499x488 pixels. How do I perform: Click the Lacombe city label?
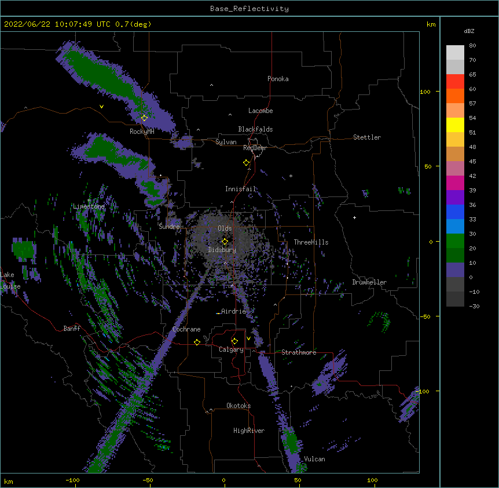[x=260, y=111]
